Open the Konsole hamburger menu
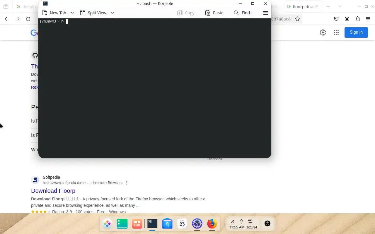 [x=266, y=13]
